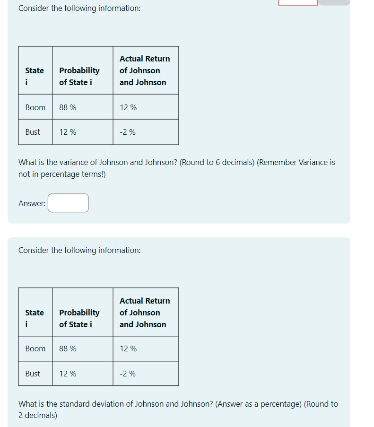Image resolution: width=374 pixels, height=427 pixels.
Task: Click the Bust row in the first table
Action: 34,132
